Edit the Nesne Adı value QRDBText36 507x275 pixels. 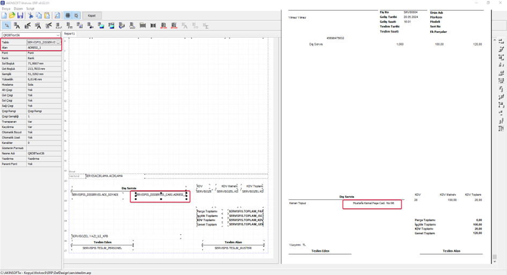pos(43,154)
